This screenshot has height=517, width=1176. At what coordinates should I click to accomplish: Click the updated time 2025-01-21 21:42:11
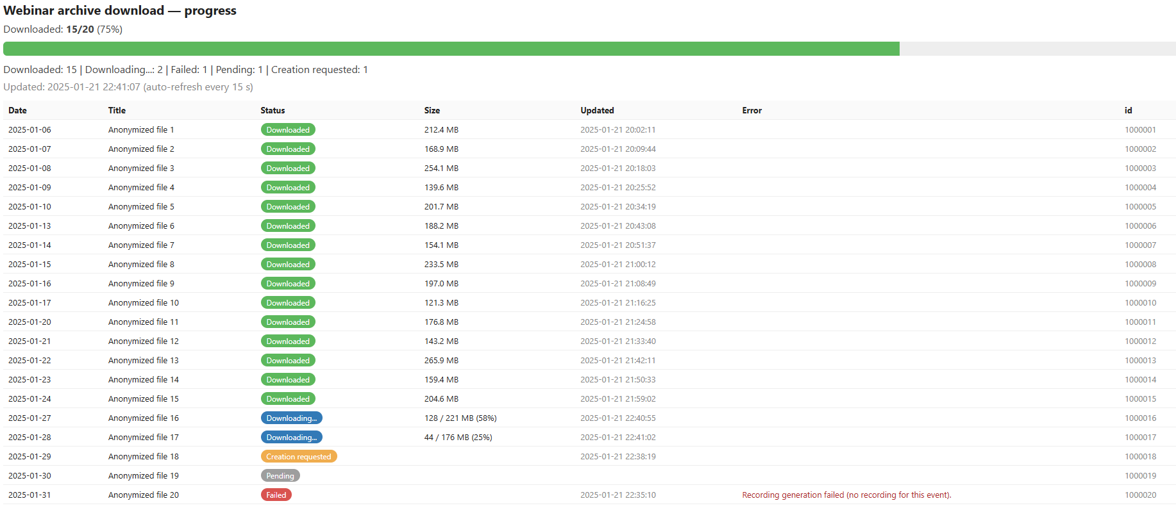coord(618,360)
